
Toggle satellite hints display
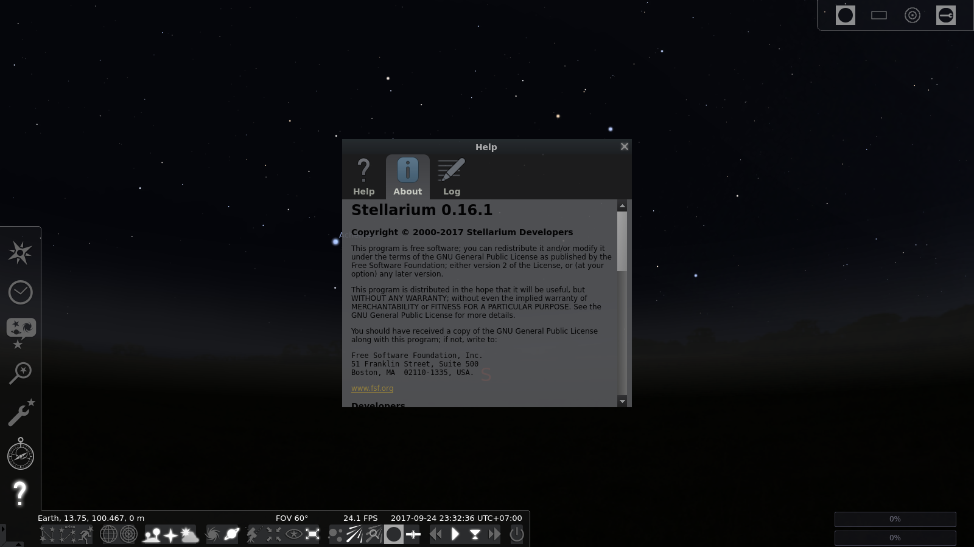tap(413, 534)
